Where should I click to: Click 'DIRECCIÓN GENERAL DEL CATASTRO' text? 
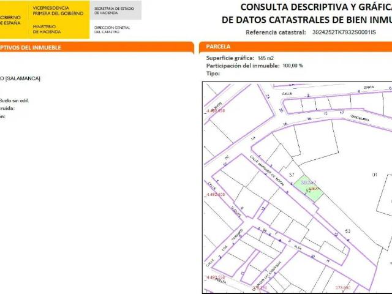pyautogui.click(x=112, y=29)
